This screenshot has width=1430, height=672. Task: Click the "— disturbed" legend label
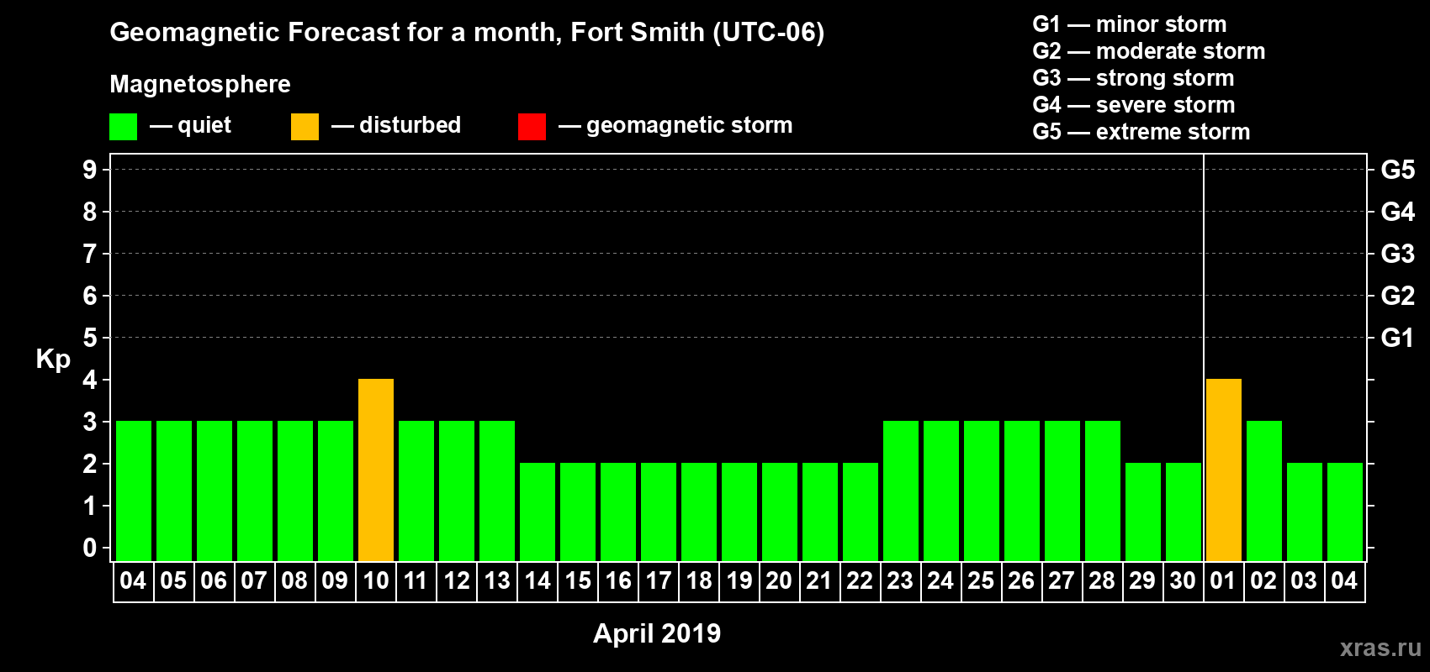pos(396,125)
